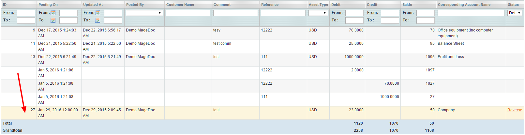Open Updated At 'To' calendar picker
The width and height of the screenshot is (525, 135).
pos(97,20)
